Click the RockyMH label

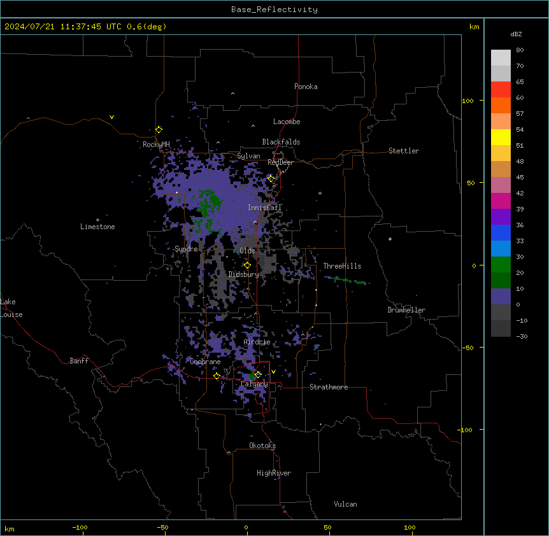[x=156, y=145]
